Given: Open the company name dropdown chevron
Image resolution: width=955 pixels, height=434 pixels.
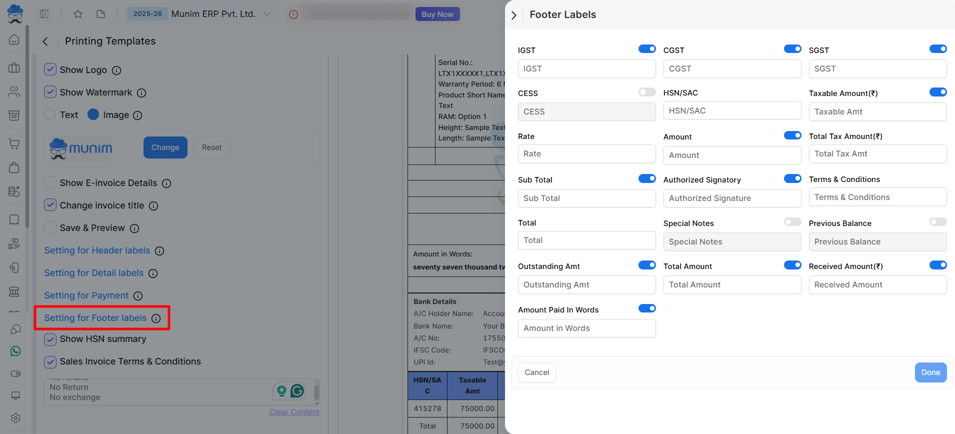Looking at the screenshot, I should [267, 14].
